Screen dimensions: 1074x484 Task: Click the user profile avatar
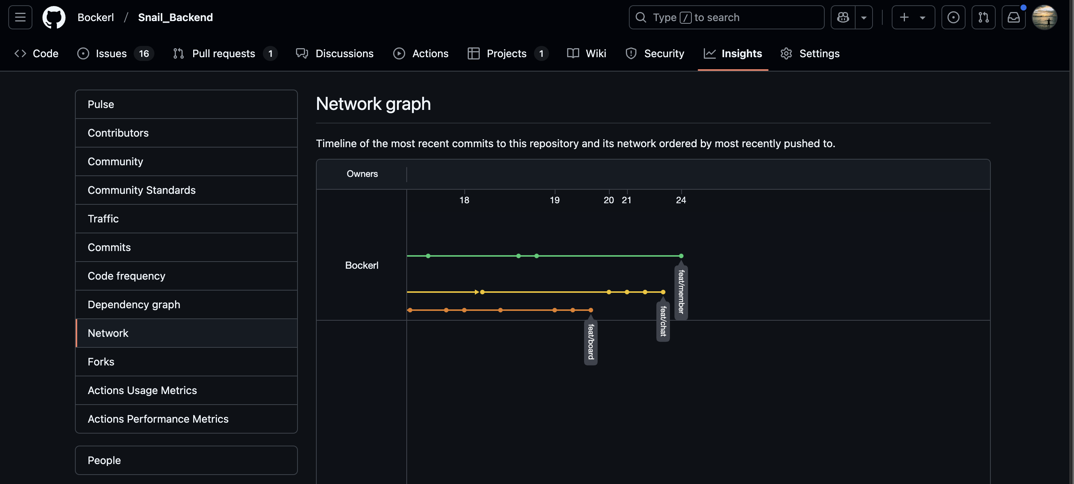click(1044, 17)
